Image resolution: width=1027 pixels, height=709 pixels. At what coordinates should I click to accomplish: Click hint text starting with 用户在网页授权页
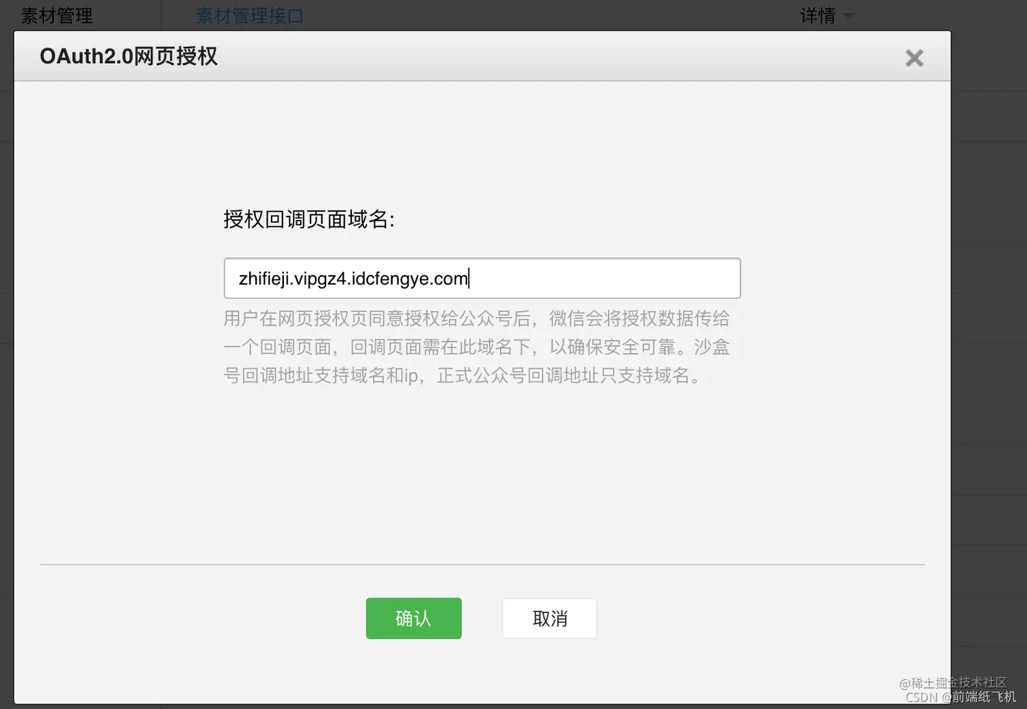click(x=477, y=346)
